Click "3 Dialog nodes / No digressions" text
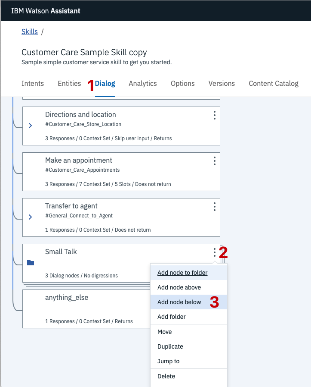This screenshot has width=311, height=387. [81, 275]
